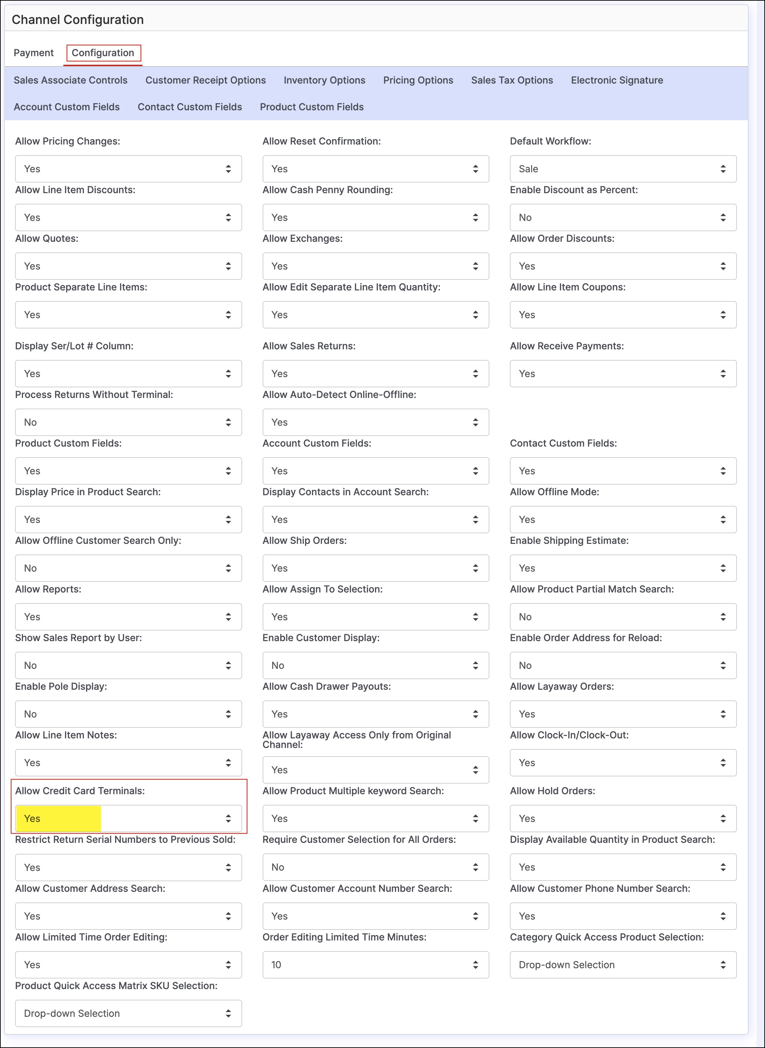Open Pricing Options section
Viewport: 765px width, 1048px height.
418,80
